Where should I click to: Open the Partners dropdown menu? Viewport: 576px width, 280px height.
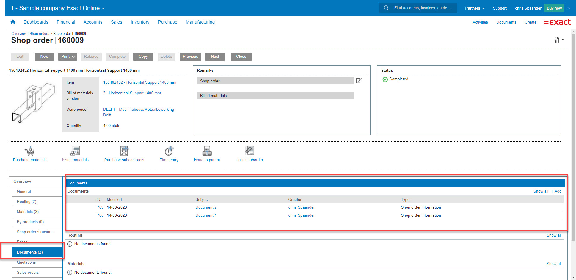(475, 8)
